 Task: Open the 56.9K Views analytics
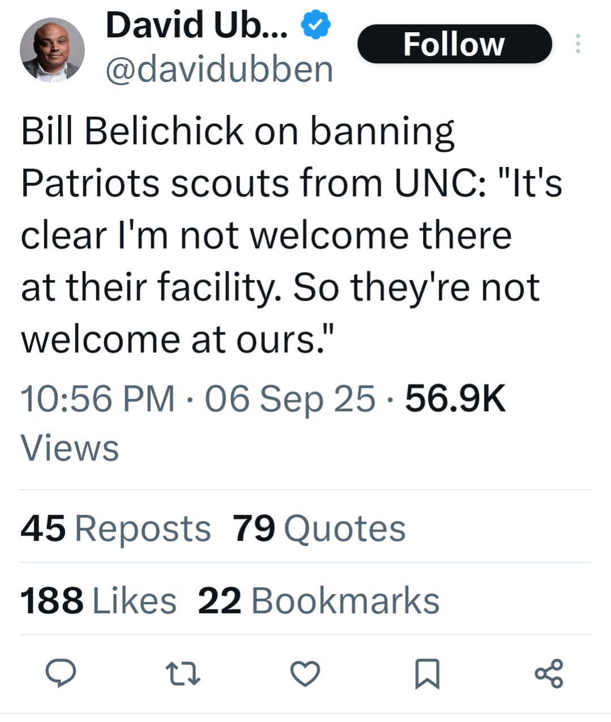[455, 398]
